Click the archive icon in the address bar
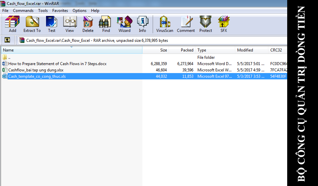The width and height of the screenshot is (318, 186). tap(22, 40)
